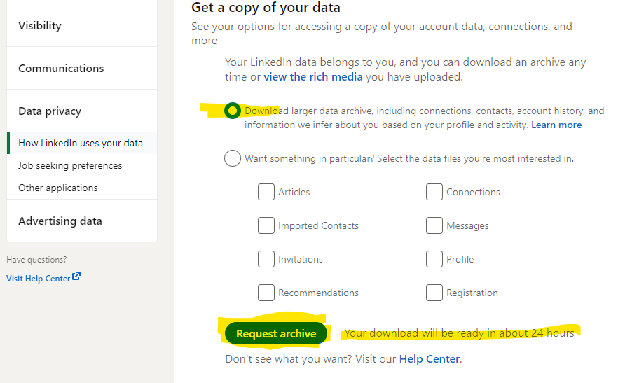Select the Recommendations checkbox

coord(266,293)
